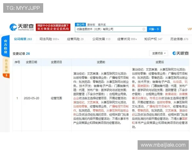
Task: Select the 官方信息 side tab
Action: (x=5, y=46)
